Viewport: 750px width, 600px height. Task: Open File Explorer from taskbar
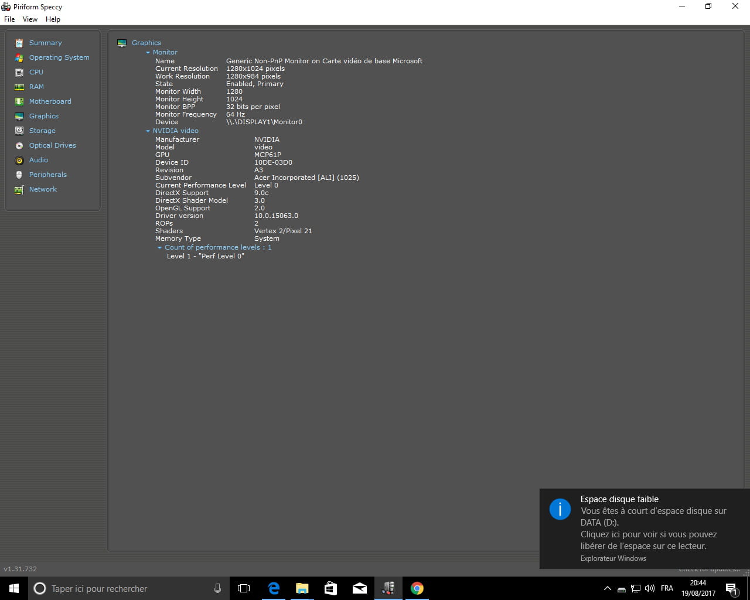[302, 588]
